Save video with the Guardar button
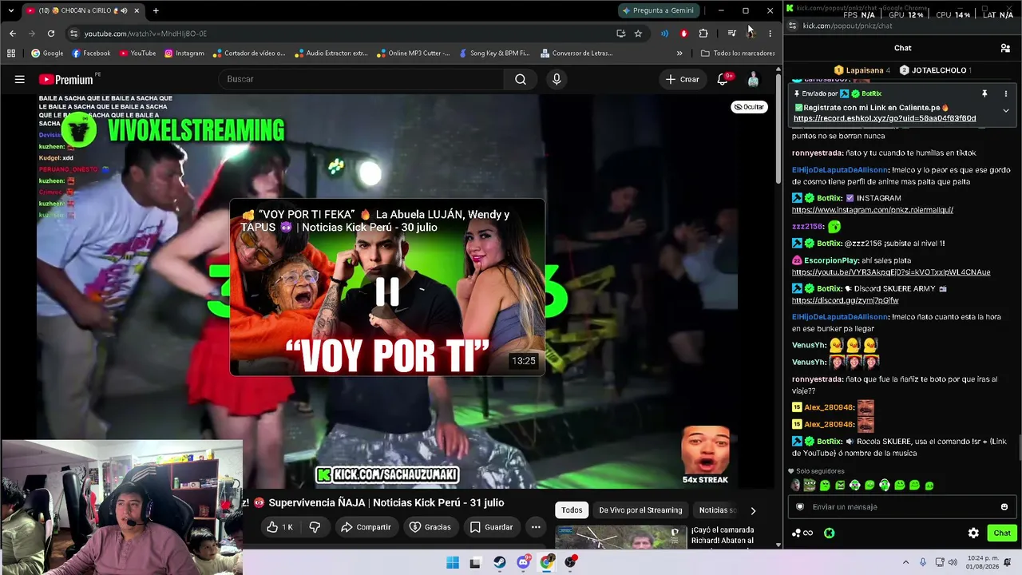Screen dimensions: 1022x575 coord(491,527)
